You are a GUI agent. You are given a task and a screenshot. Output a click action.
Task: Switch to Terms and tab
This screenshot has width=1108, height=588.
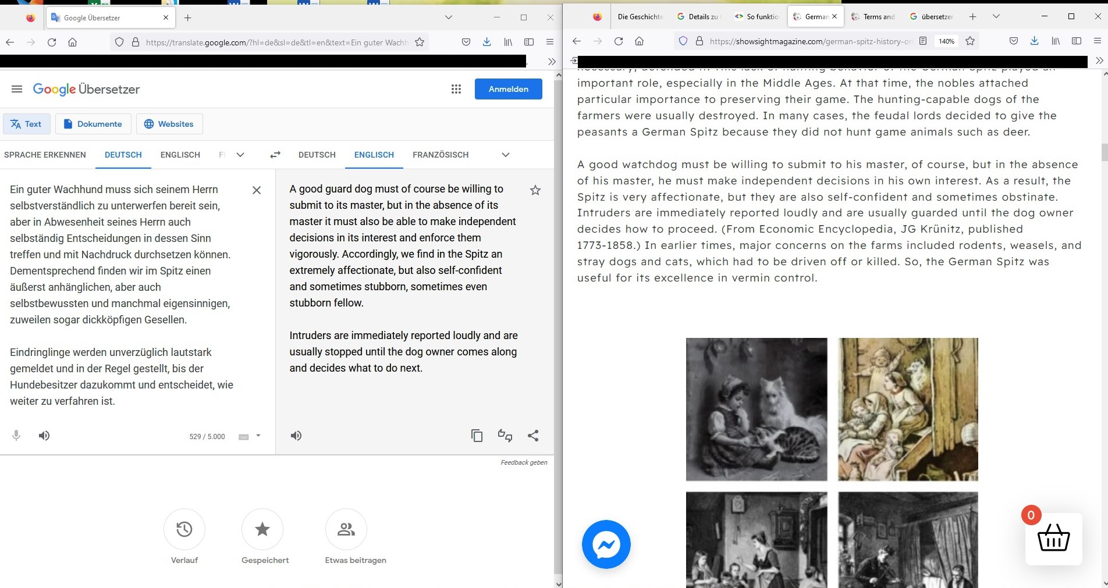coord(873,17)
